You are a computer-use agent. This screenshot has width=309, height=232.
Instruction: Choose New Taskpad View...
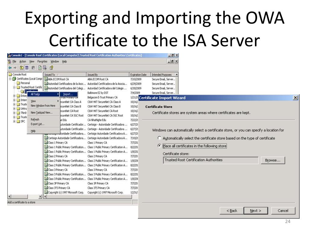[43, 113]
